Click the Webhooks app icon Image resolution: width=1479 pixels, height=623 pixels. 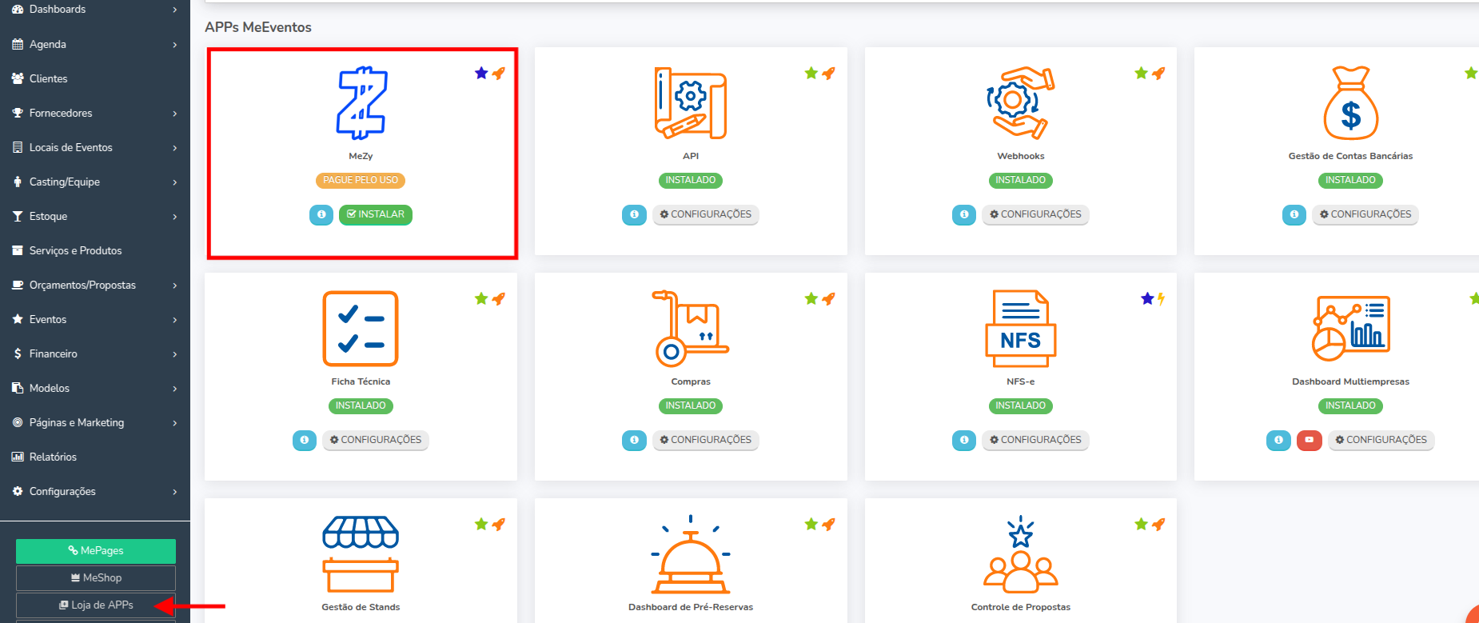click(x=1021, y=103)
